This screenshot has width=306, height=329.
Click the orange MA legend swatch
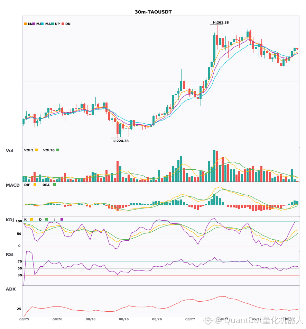point(26,24)
